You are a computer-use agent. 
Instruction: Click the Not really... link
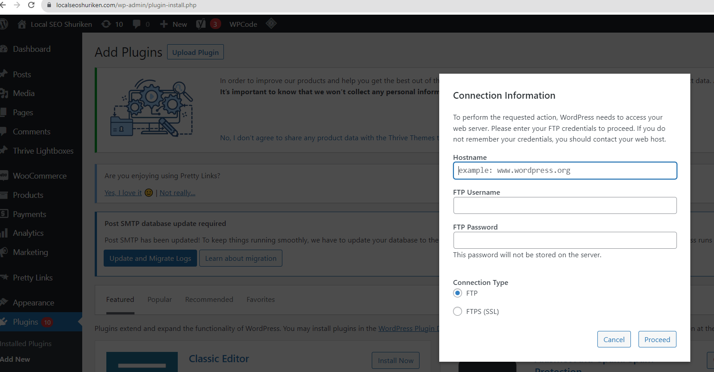tap(177, 193)
